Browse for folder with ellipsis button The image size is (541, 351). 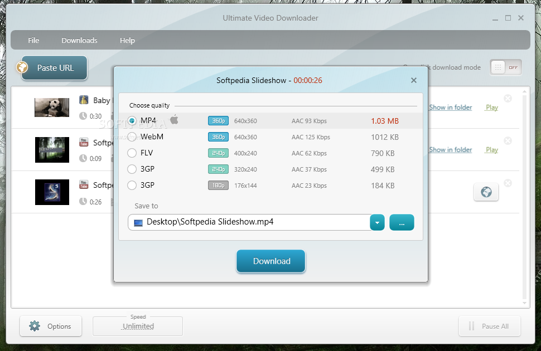[x=402, y=222]
